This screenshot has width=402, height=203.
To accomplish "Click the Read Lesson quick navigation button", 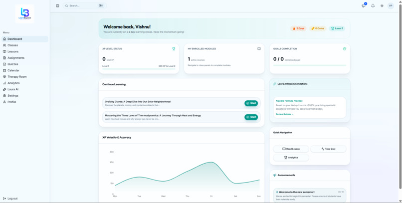I will pyautogui.click(x=291, y=149).
